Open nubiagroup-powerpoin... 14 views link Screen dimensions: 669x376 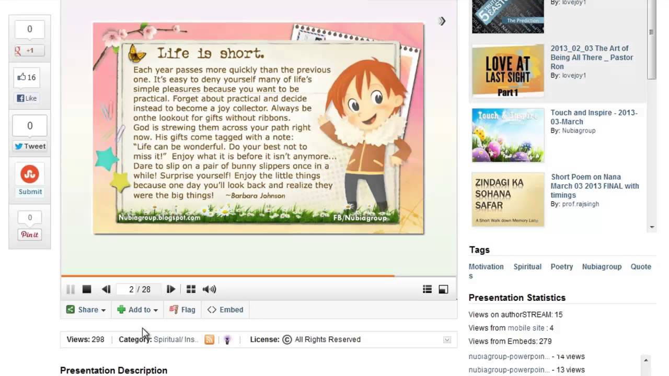[x=509, y=357]
